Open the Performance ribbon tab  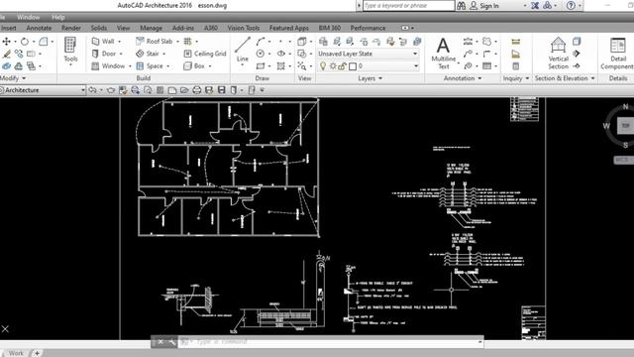click(x=368, y=28)
